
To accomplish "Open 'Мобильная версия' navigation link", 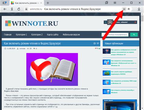I will [71, 34].
